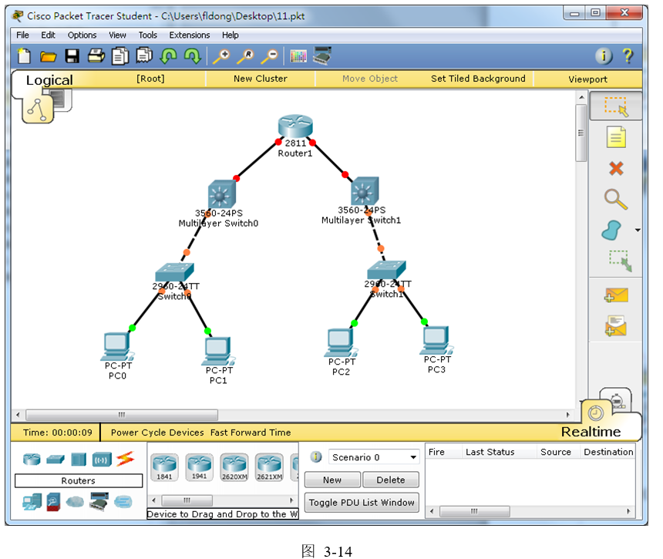Pick the Connections lightning bolt category

click(125, 460)
